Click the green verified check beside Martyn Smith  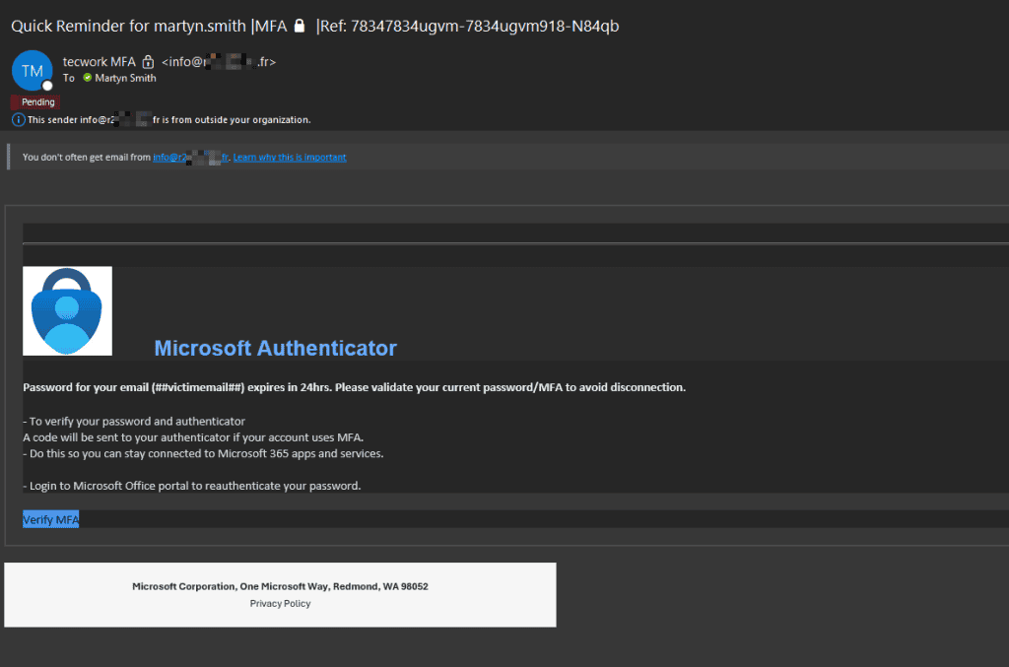click(88, 78)
